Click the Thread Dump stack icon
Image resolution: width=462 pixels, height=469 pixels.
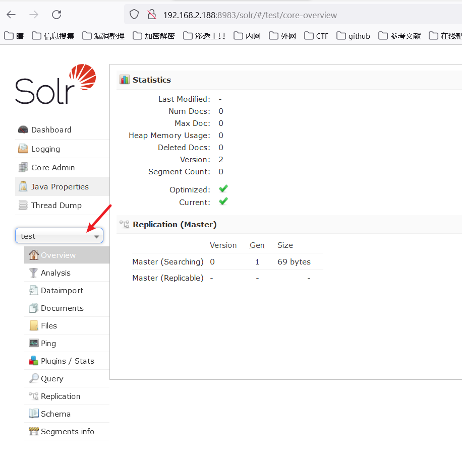point(23,205)
